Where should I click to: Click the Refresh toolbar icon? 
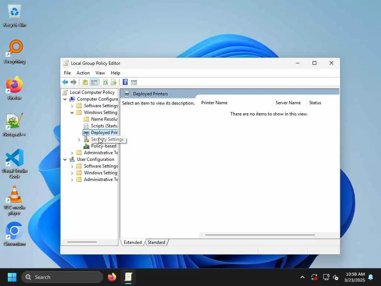105,82
